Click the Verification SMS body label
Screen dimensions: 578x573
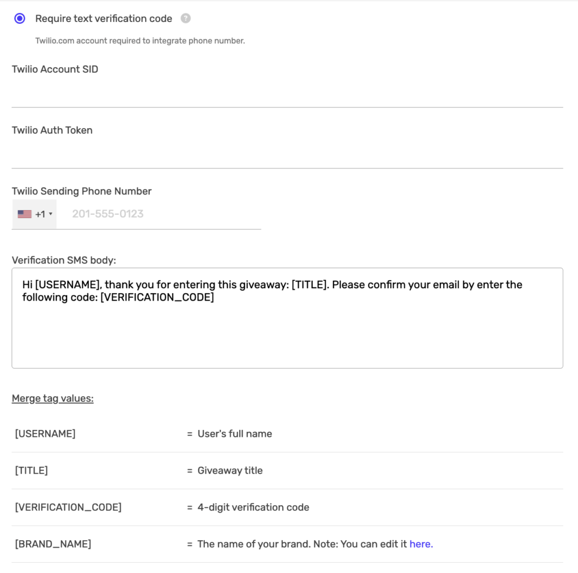64,260
